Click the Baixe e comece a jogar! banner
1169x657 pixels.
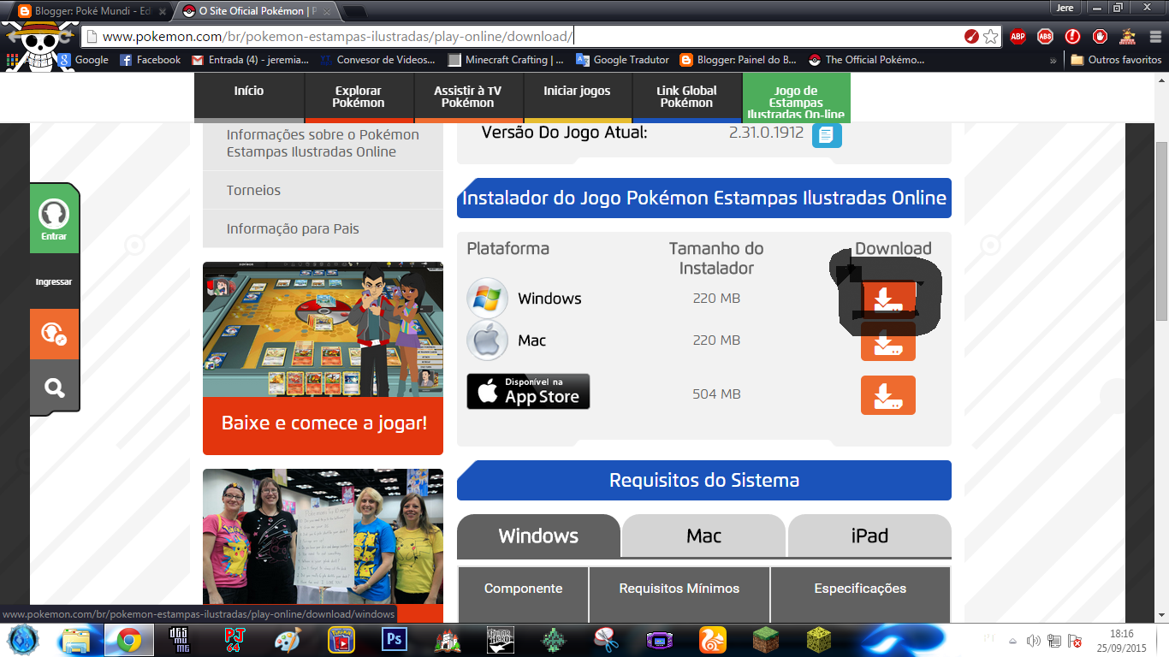(x=323, y=423)
